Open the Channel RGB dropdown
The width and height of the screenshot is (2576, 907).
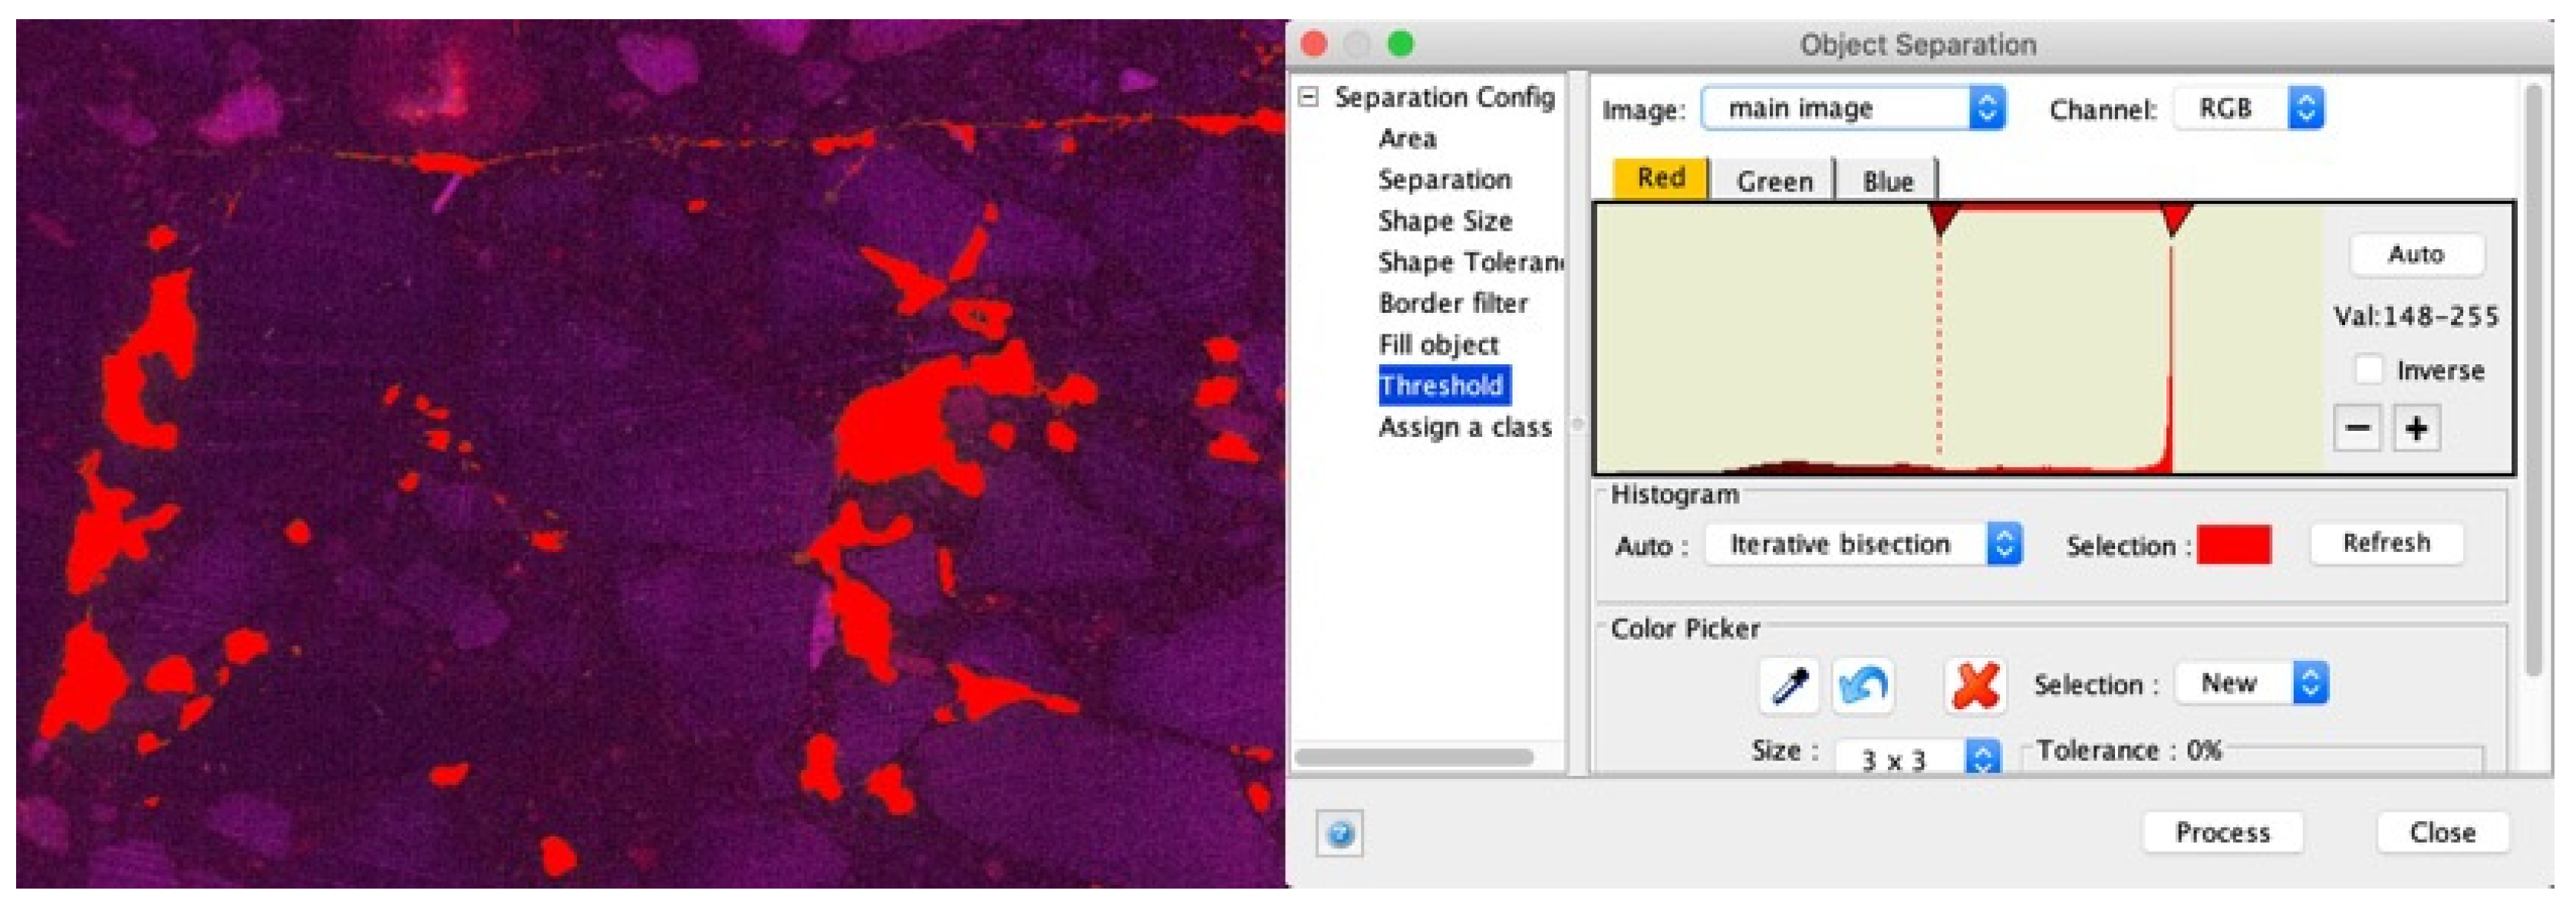pyautogui.click(x=2248, y=108)
